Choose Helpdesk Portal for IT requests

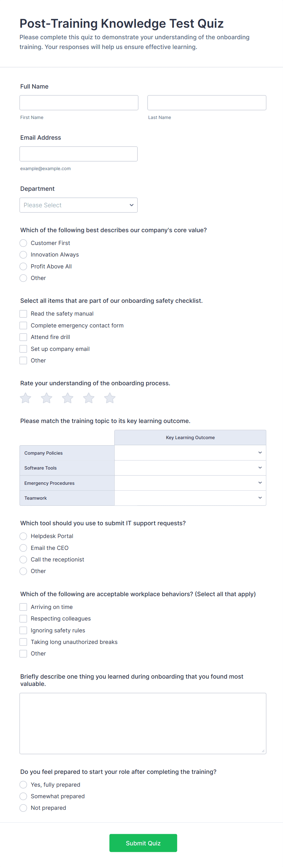(x=23, y=536)
